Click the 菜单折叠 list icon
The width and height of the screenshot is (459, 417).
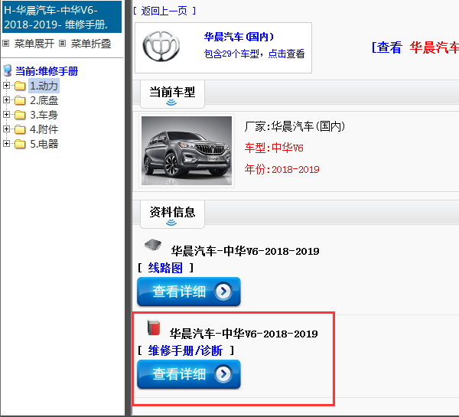tap(62, 44)
